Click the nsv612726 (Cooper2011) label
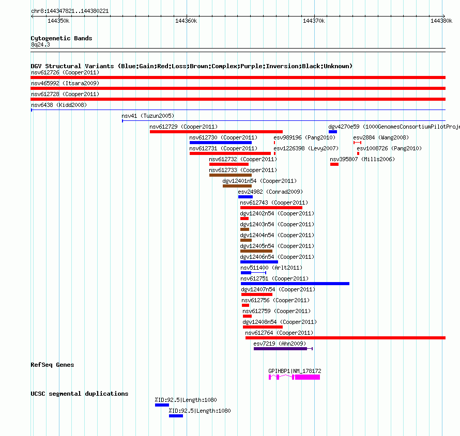Screen dimensions: 460x436 point(65,72)
